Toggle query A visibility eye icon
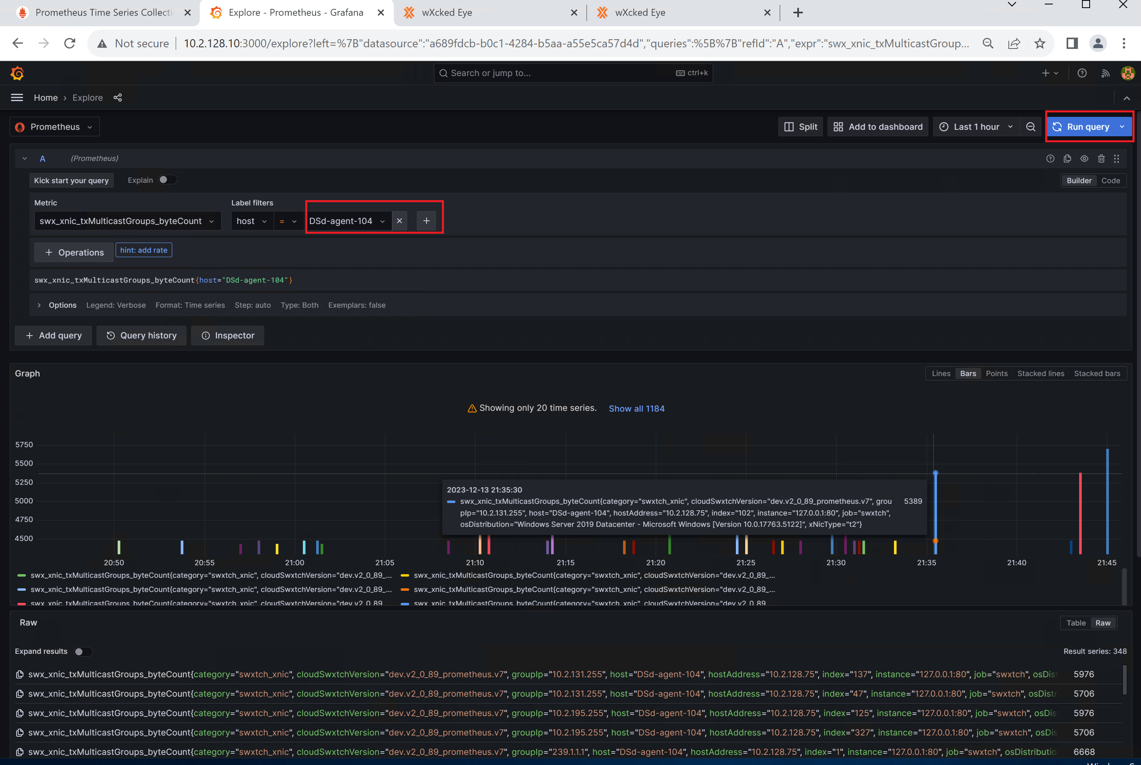 pyautogui.click(x=1084, y=158)
